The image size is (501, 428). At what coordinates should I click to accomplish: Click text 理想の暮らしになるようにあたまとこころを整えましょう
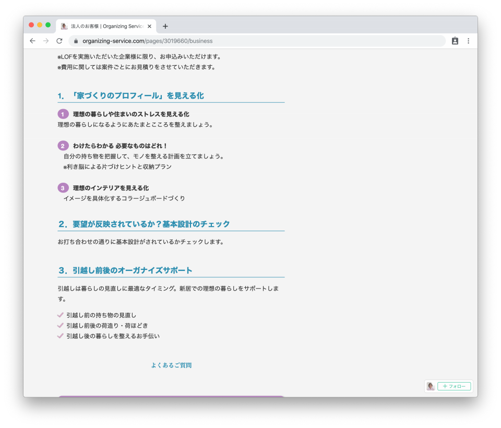tap(136, 125)
